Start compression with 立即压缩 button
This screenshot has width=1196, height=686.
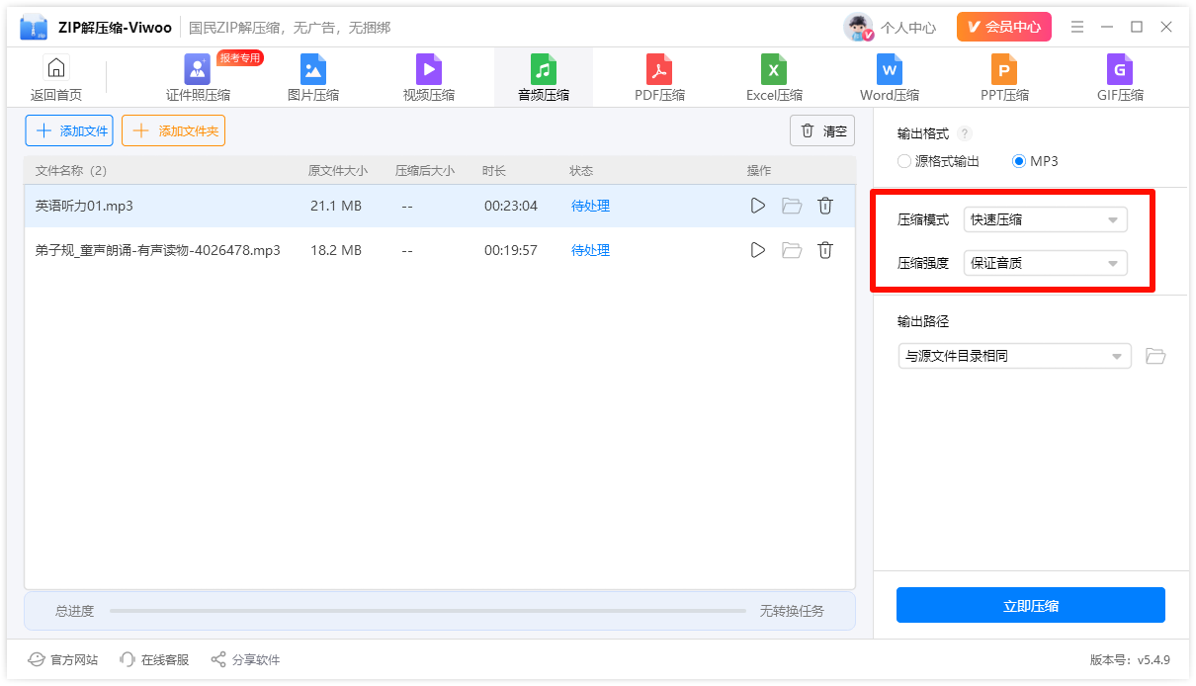[1031, 605]
